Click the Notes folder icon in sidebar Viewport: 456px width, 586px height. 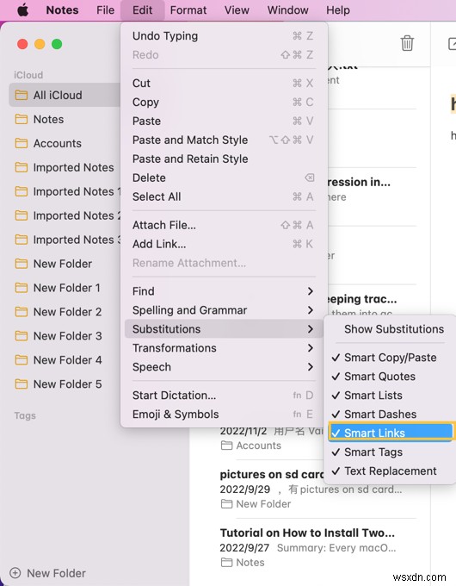22,119
